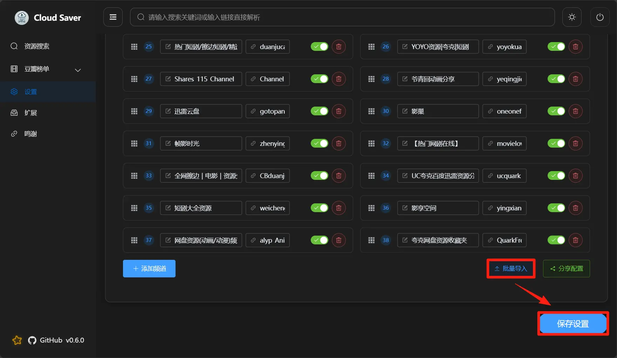617x358 pixels.
Task: Open the 鸣谢 sidebar page
Action: 31,134
